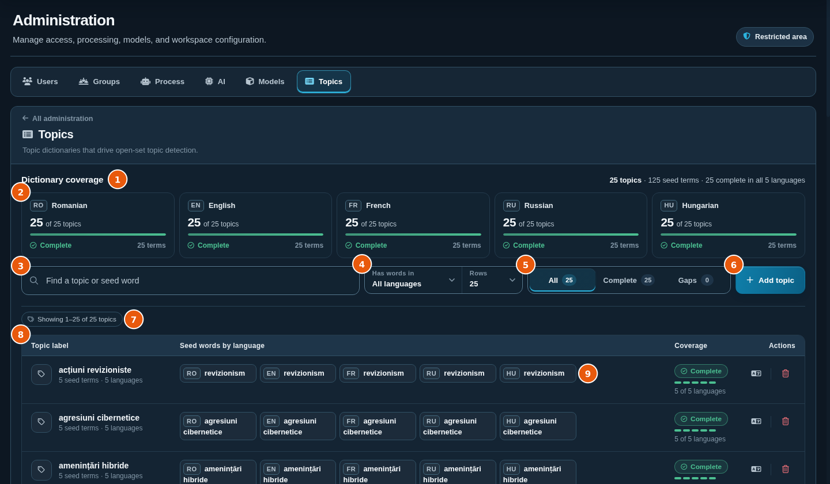The height and width of the screenshot is (484, 830).
Task: Open the Rows count dropdown
Action: click(492, 280)
